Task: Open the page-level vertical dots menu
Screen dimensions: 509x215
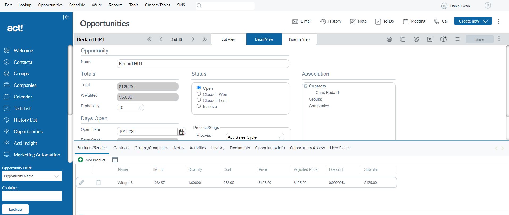Action: click(x=499, y=21)
